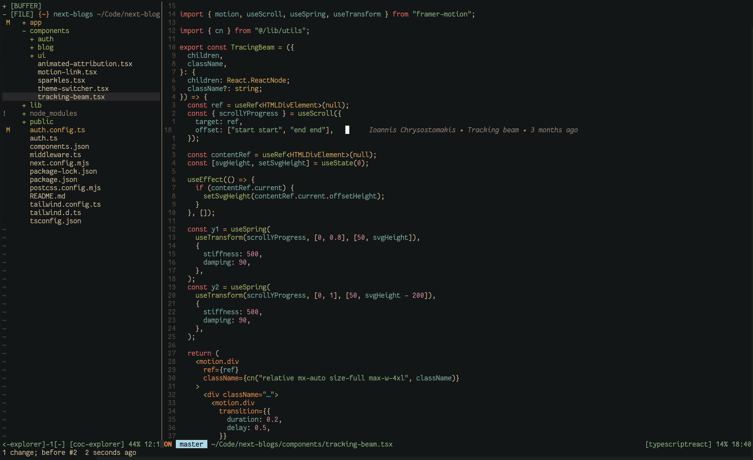Click the master branch indicator
The height and width of the screenshot is (460, 753).
[191, 444]
